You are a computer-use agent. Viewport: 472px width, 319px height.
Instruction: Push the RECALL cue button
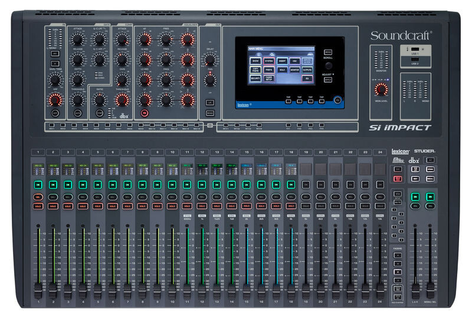point(430,179)
